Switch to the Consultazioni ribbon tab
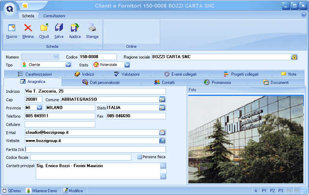 tap(54, 16)
